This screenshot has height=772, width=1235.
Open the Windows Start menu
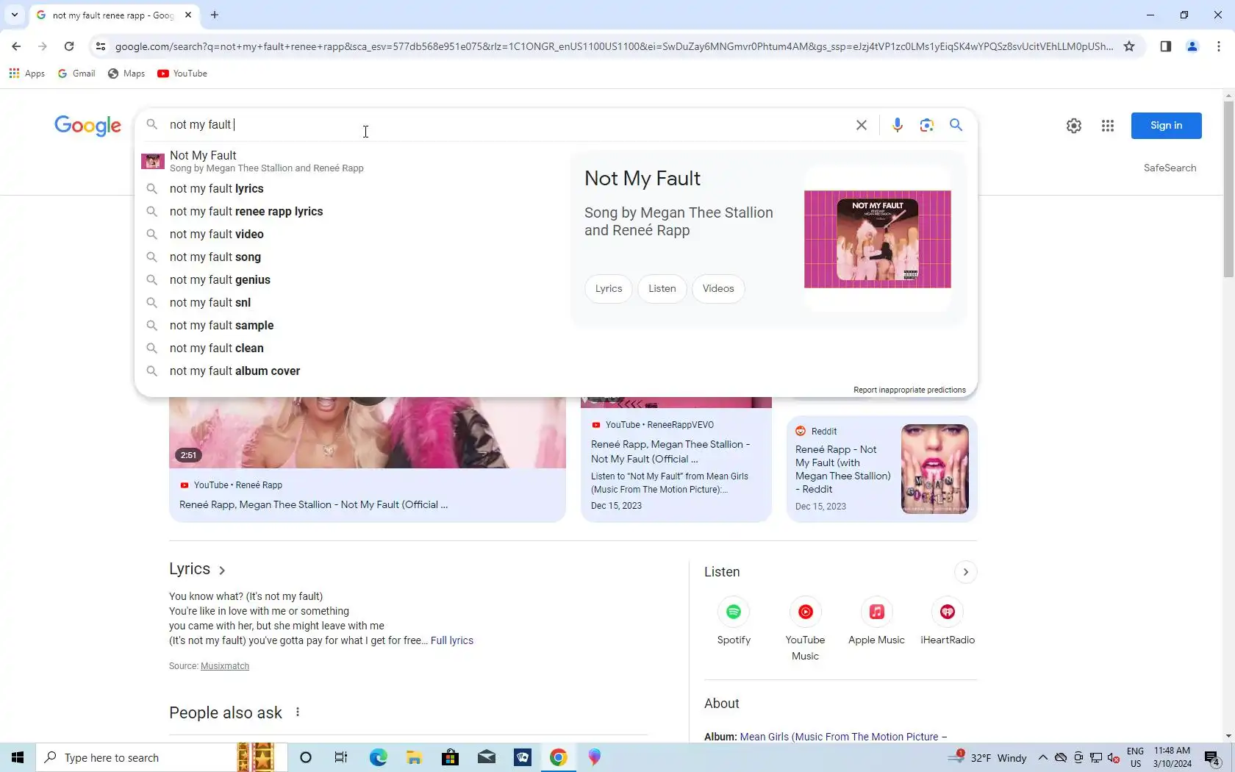[18, 757]
